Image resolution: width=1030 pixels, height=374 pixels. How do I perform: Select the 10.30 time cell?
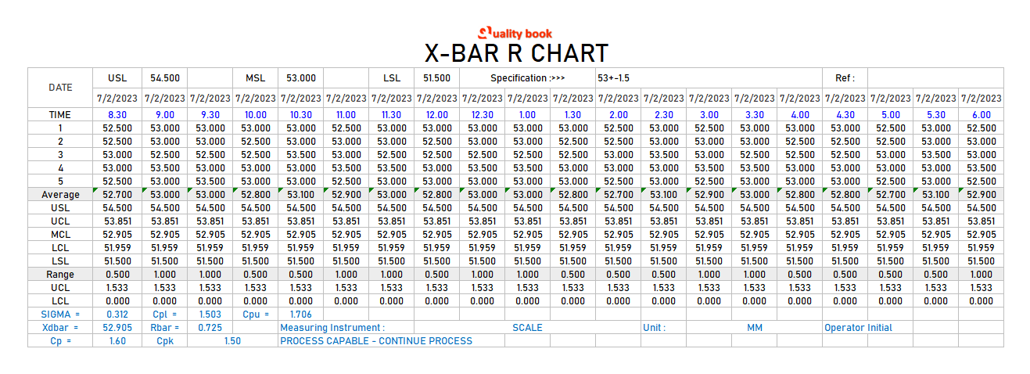[x=301, y=114]
